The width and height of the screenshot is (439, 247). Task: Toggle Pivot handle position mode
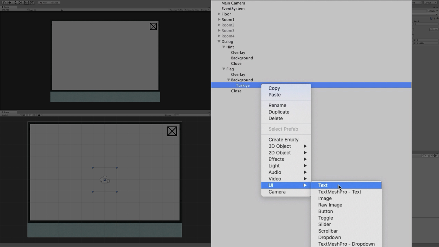(44, 3)
